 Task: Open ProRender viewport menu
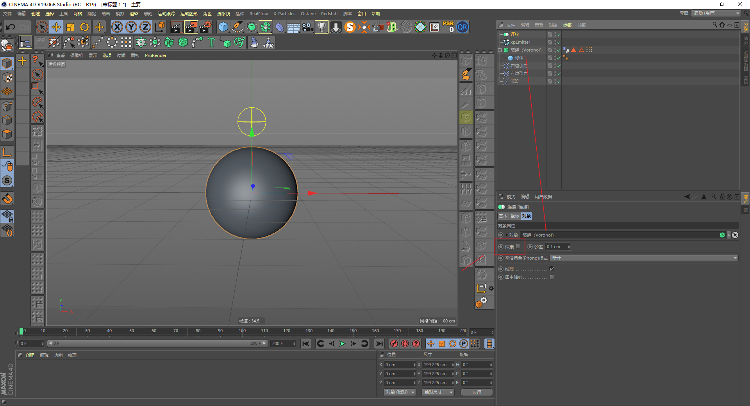155,55
